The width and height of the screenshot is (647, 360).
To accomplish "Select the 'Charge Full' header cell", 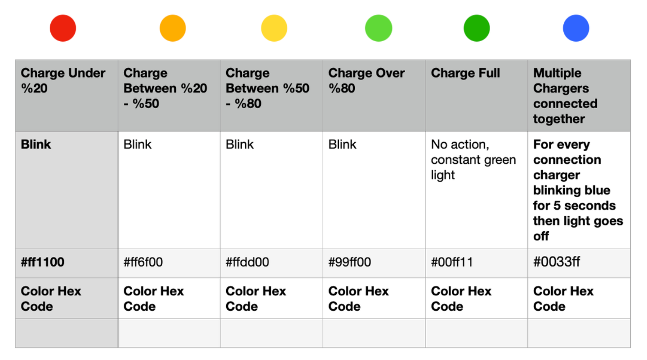I will 477,95.
